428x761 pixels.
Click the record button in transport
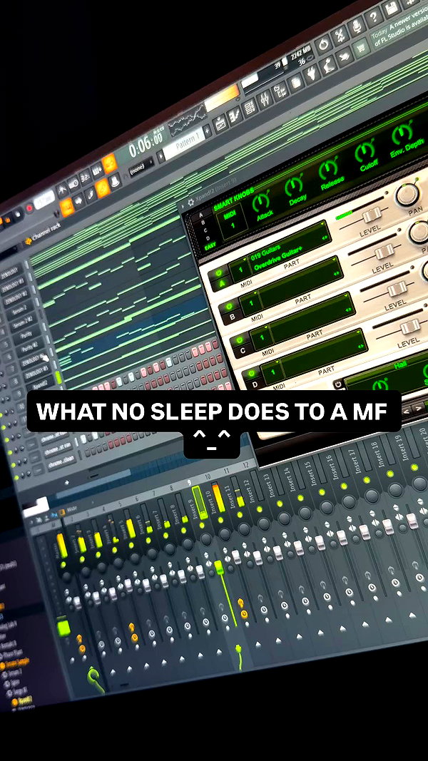29,208
